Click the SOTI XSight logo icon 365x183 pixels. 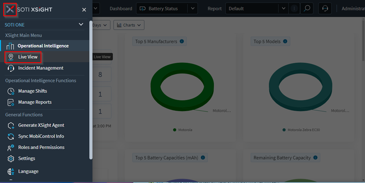(10, 10)
